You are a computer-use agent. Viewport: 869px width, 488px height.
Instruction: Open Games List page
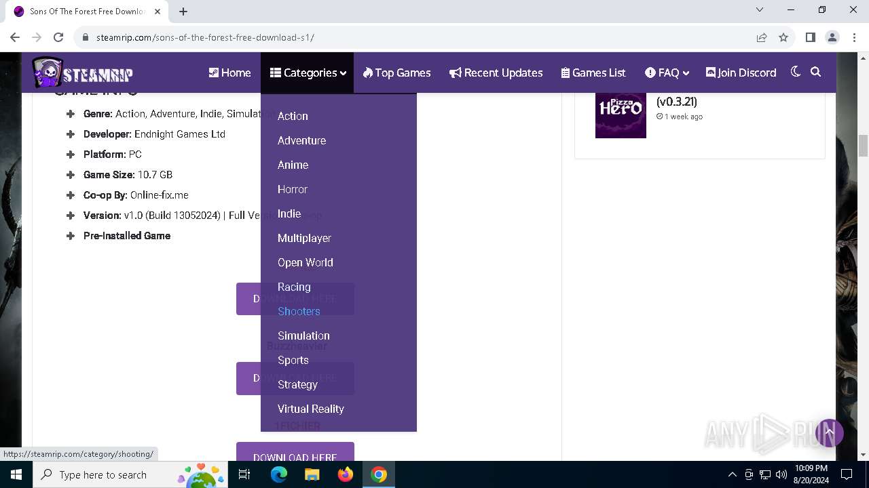(x=593, y=73)
